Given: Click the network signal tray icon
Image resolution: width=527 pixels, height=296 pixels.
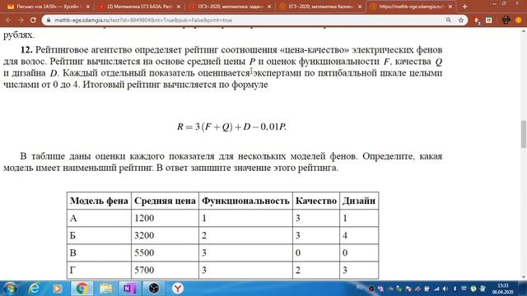Looking at the screenshot, I should (x=436, y=289).
